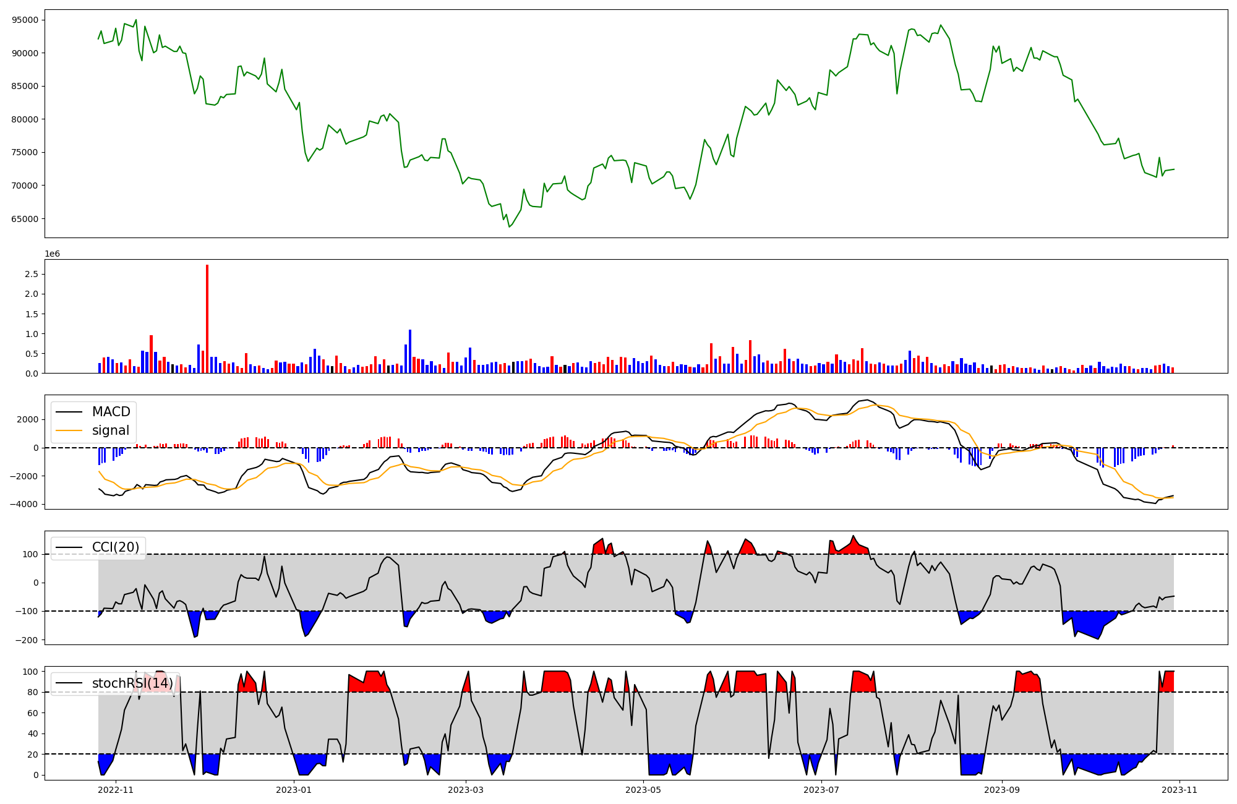Viewport: 1237px width, 804px height.
Task: Click the CCI(20) legend label
Action: pyautogui.click(x=115, y=547)
